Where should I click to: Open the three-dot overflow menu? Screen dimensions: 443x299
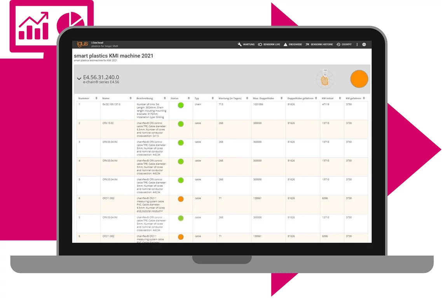[357, 44]
